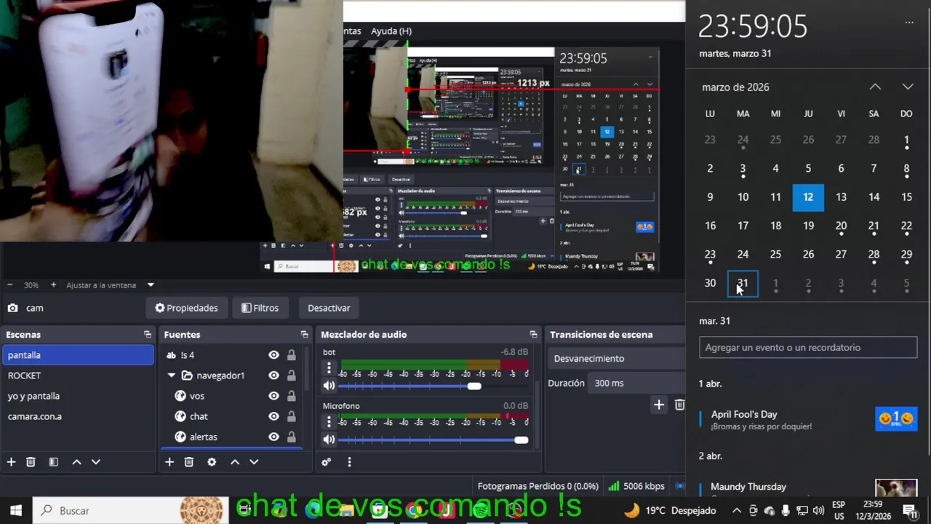The image size is (931, 524).
Task: Hide the alertas browser source
Action: point(273,437)
